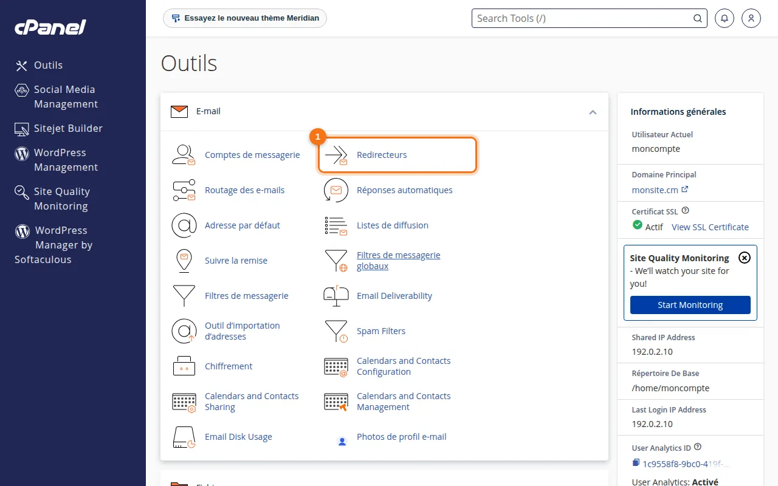Click the Chiffrement icon
The image size is (778, 486).
184,366
